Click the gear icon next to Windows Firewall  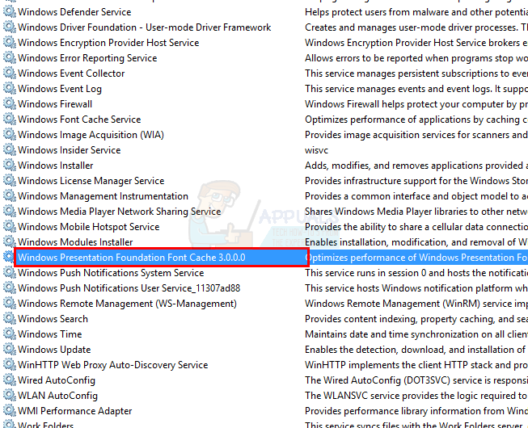(x=9, y=104)
